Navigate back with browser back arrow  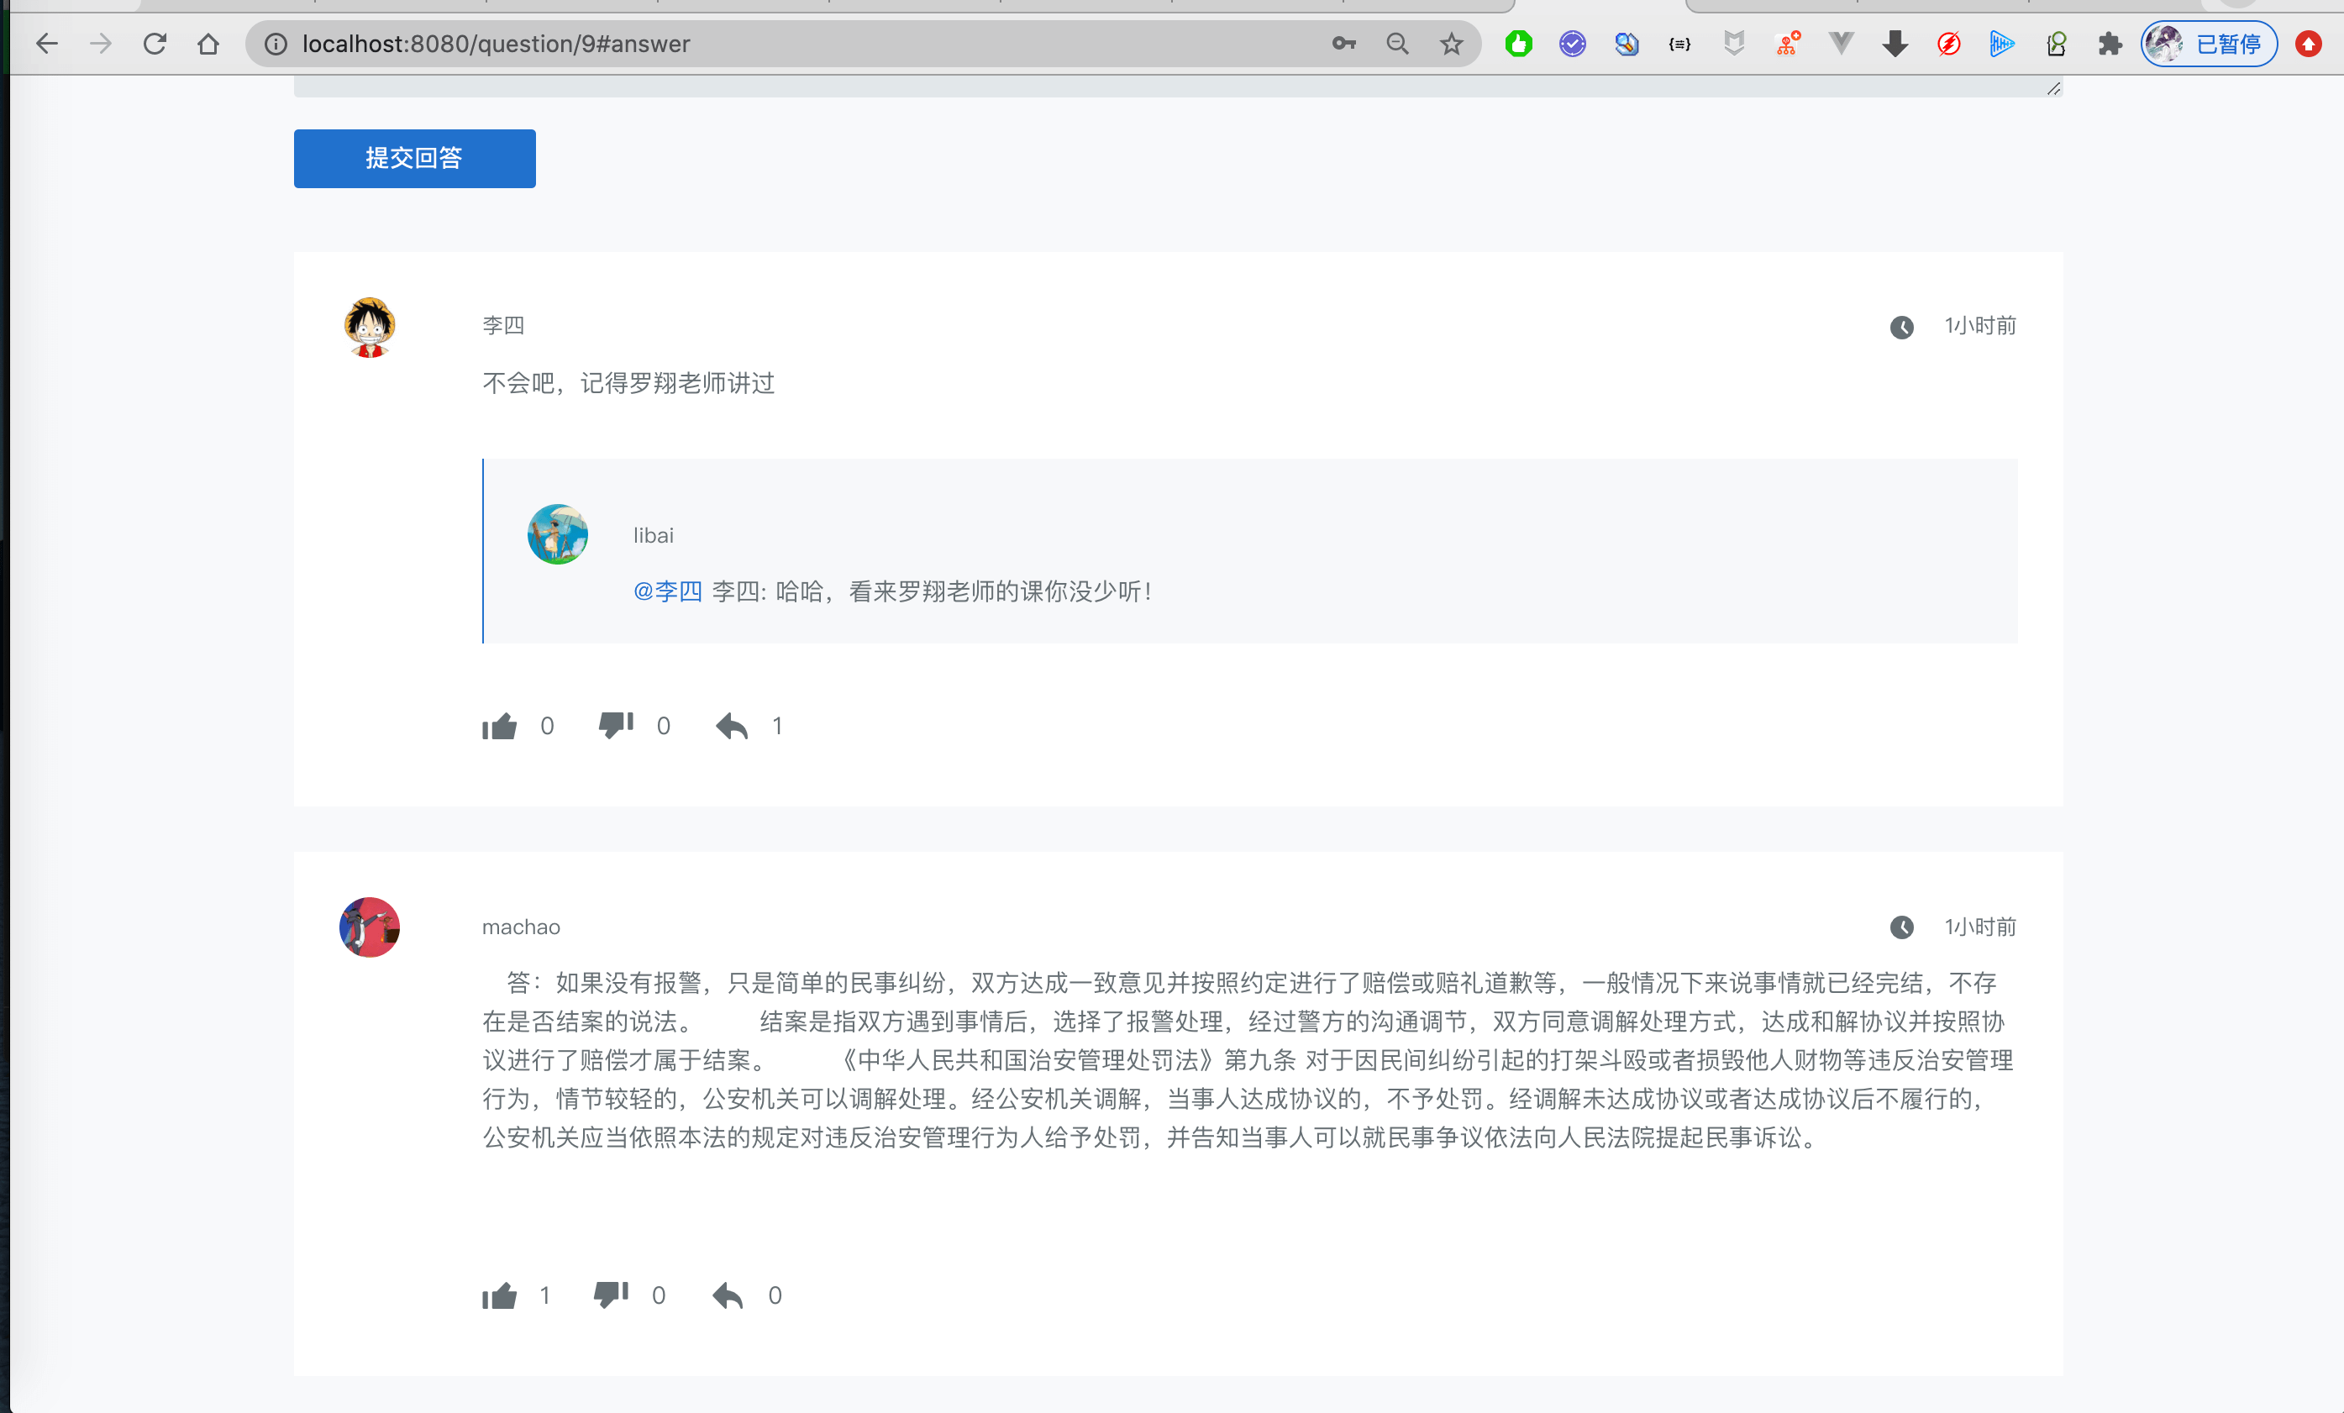(46, 44)
